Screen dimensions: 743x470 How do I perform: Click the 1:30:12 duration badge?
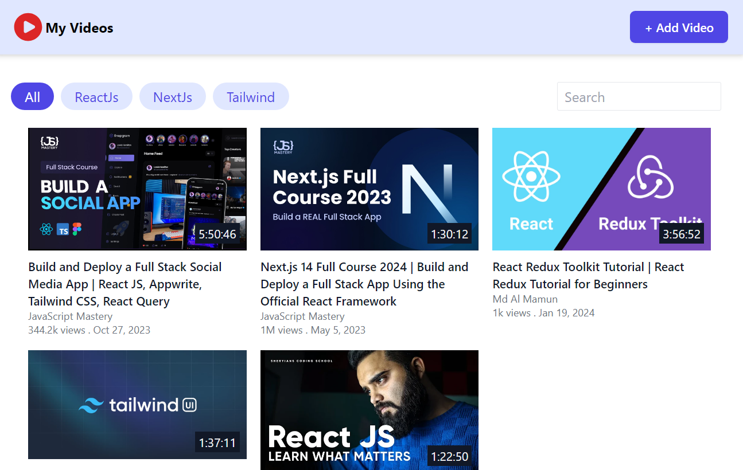(450, 234)
